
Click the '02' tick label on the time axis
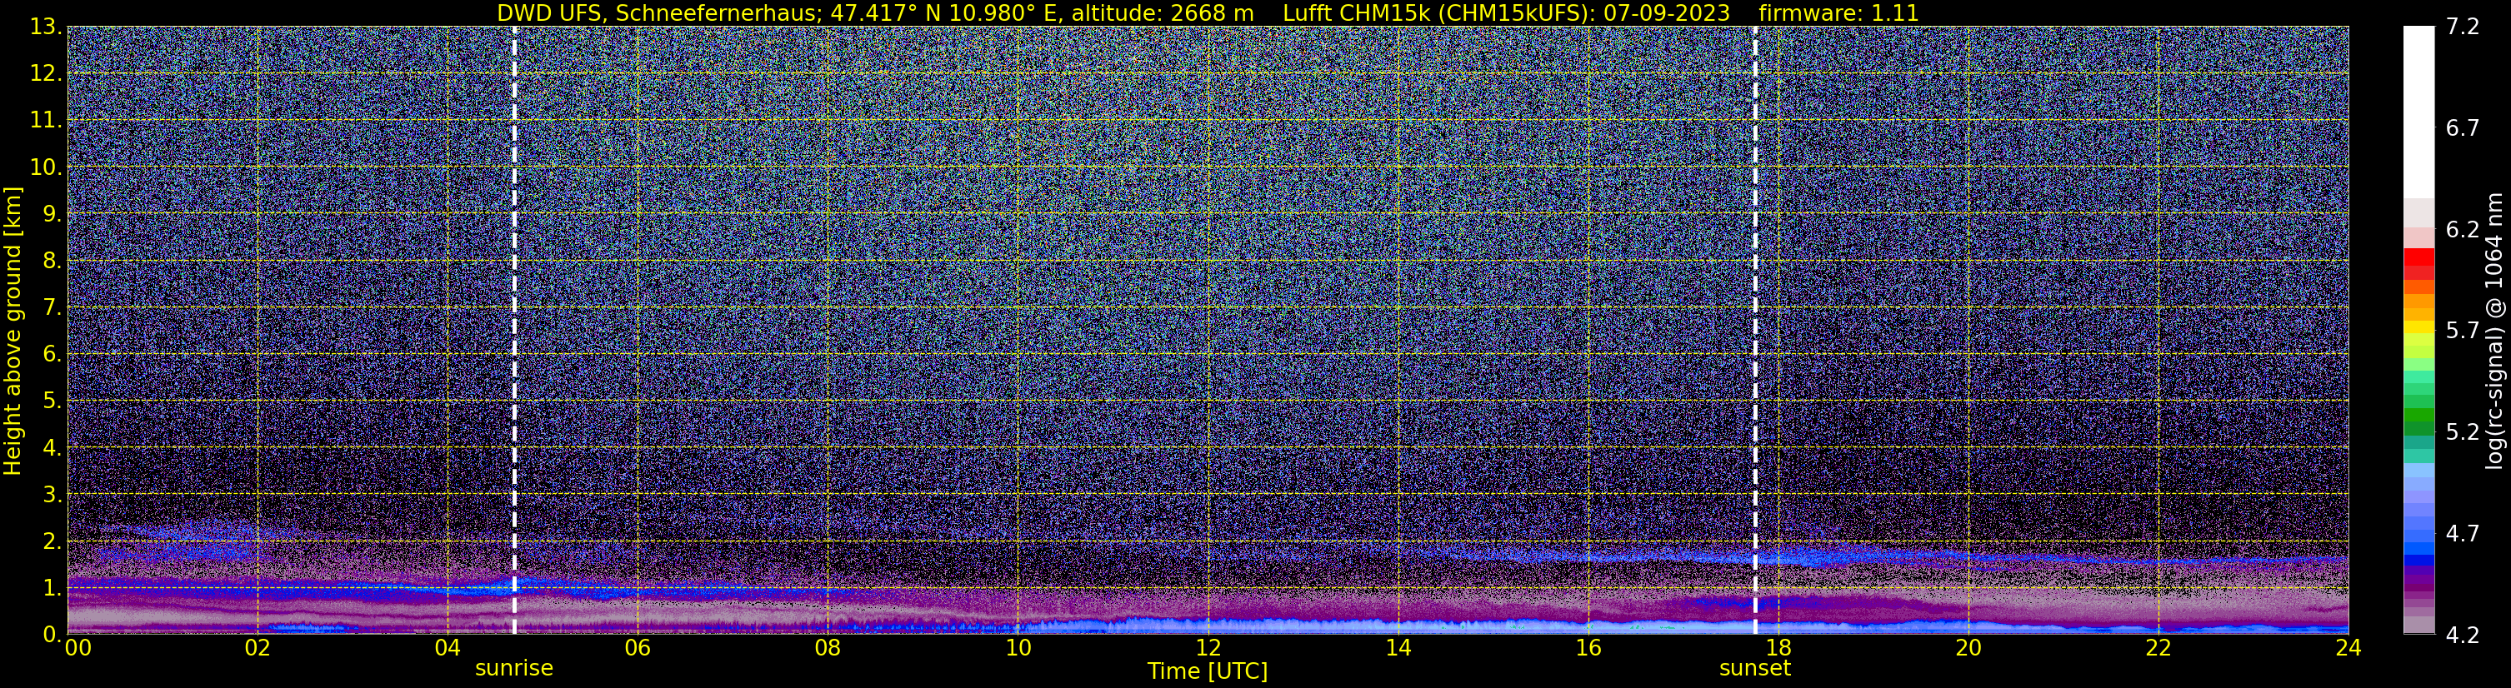(x=257, y=649)
